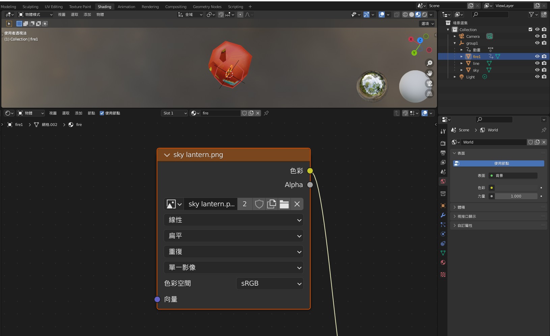Screen dimensions: 550x336
Task: Open the Geometry Nodes workspace tab
Action: 207,7
